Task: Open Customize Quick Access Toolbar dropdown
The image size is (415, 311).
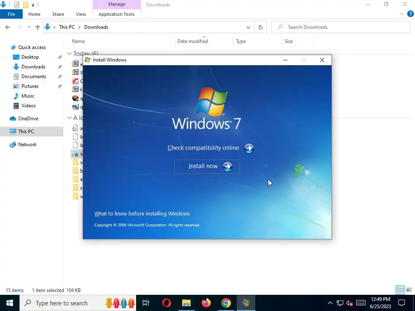Action: coord(33,5)
